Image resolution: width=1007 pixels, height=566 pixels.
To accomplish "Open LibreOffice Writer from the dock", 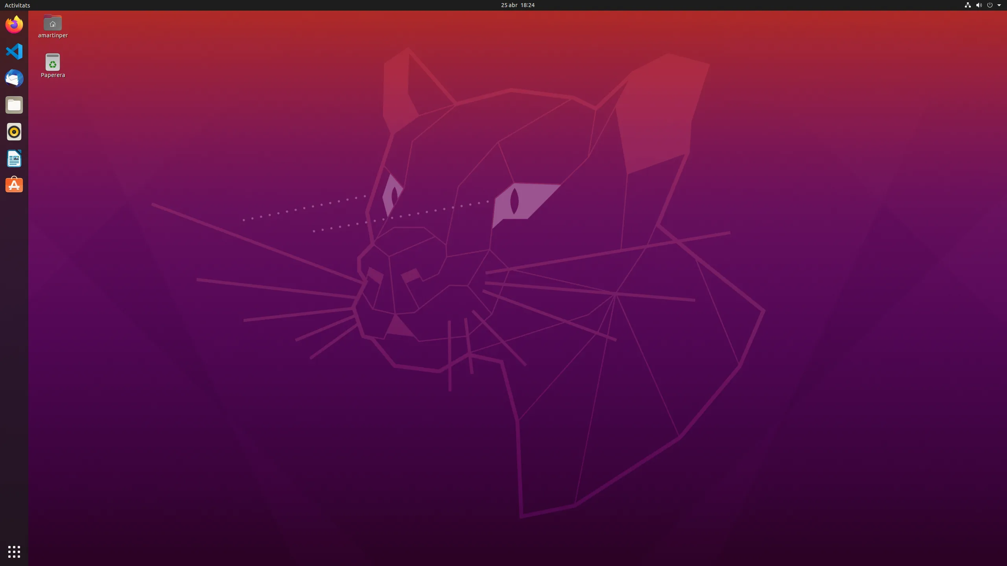I will (x=14, y=158).
